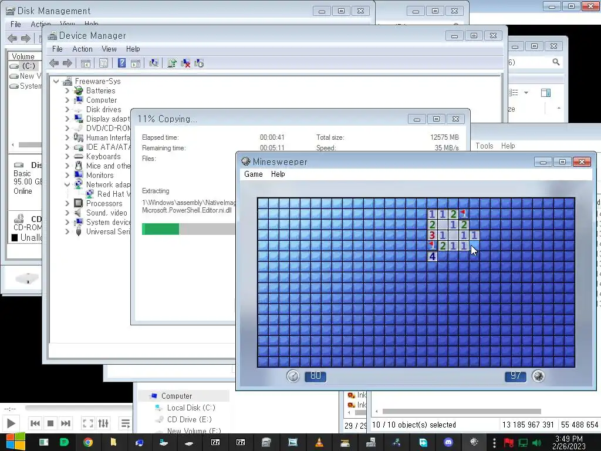Click blue Help question mark icon
Screen dimensions: 601x451
point(121,63)
